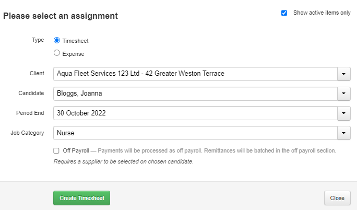357x210 pixels.
Task: Uncheck the Show active items only checkbox
Action: coord(284,13)
